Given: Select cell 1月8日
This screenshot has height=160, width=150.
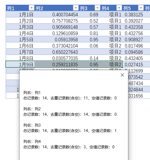Looking at the screenshot, I should (x=20, y=58).
